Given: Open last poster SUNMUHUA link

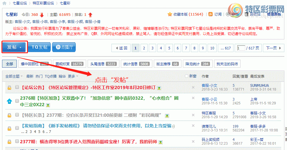Looking at the screenshot, I should (259, 86).
